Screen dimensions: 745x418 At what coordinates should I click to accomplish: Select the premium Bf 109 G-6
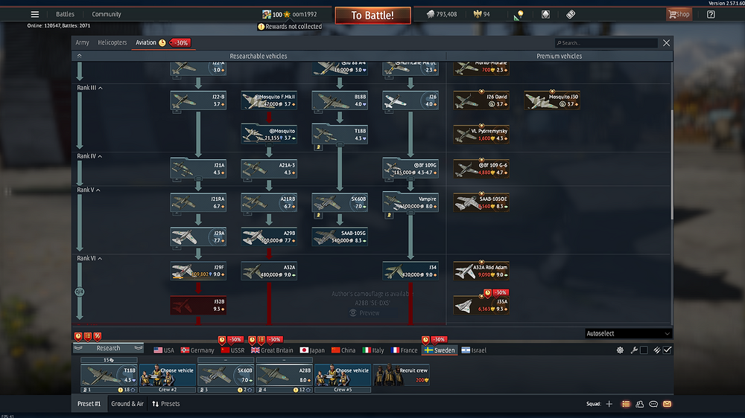coord(481,169)
